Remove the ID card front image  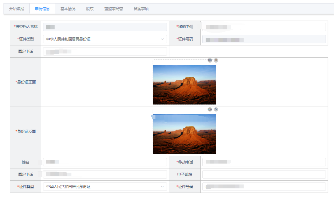click(x=216, y=60)
